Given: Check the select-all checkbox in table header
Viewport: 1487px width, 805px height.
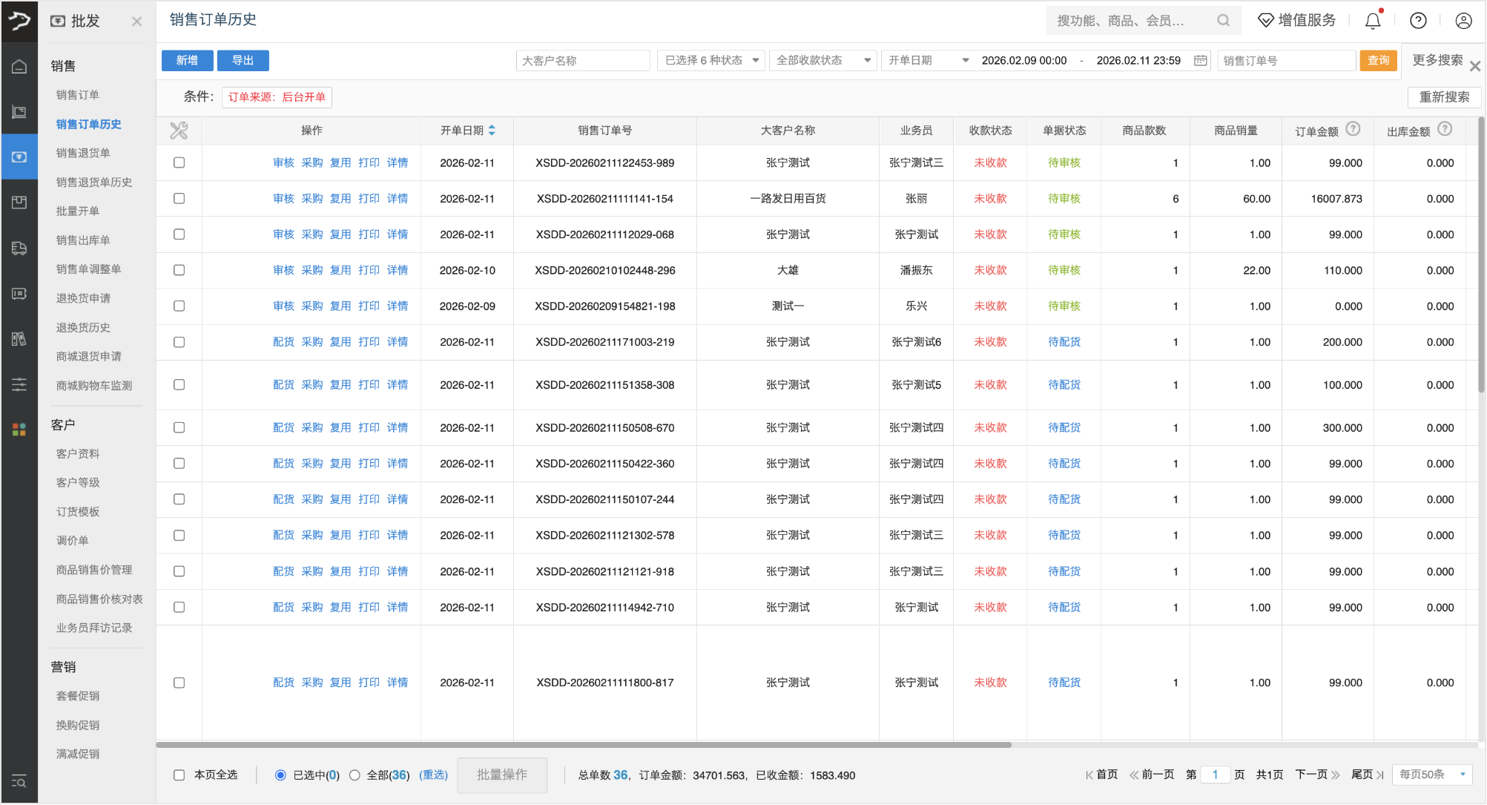Looking at the screenshot, I should 178,130.
